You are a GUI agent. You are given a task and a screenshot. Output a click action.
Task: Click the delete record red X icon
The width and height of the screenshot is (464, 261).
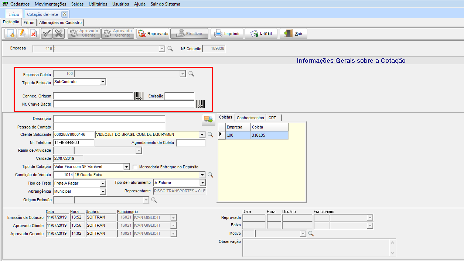click(33, 34)
